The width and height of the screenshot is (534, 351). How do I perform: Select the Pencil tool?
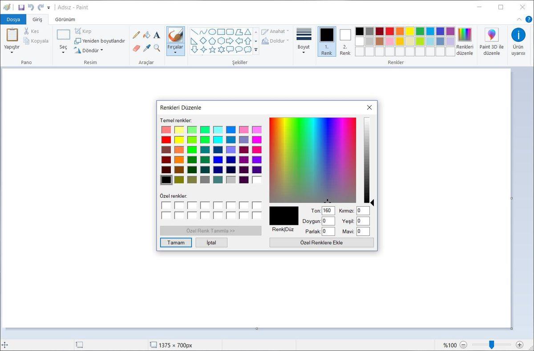point(136,35)
